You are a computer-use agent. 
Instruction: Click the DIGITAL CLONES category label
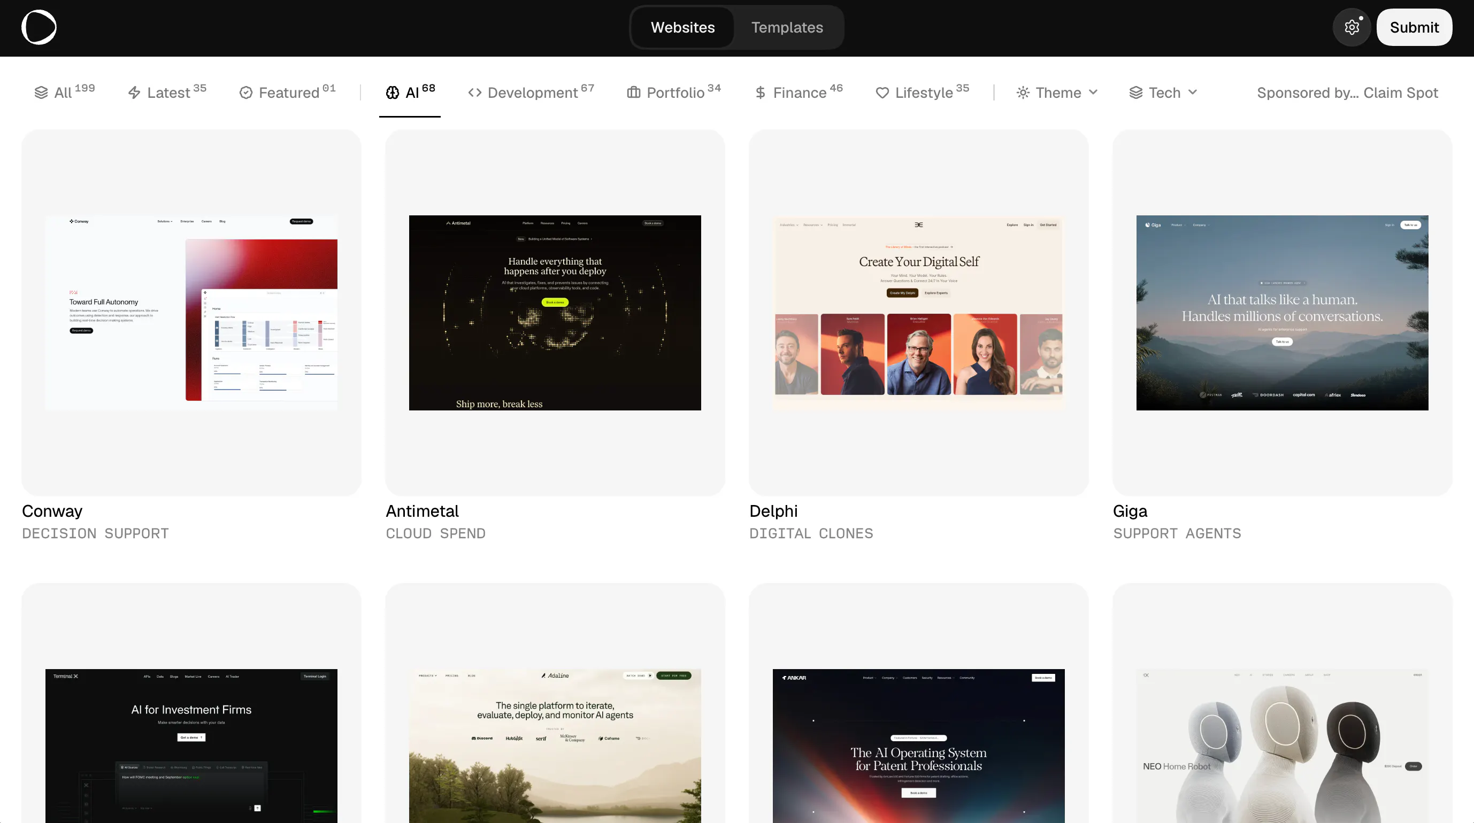tap(811, 533)
